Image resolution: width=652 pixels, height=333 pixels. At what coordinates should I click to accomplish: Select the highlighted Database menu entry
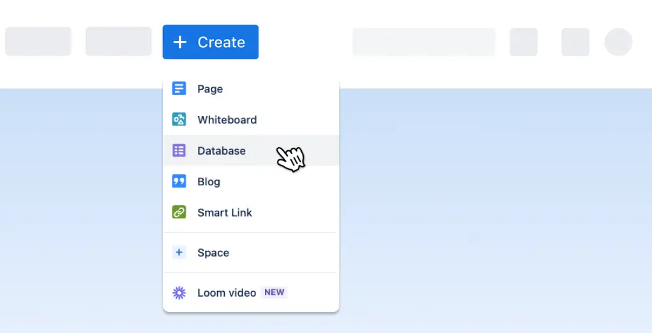coord(222,151)
